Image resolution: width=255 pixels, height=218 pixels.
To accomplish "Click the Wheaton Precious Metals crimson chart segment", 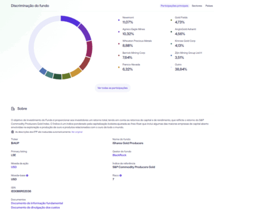I will [x=89, y=49].
